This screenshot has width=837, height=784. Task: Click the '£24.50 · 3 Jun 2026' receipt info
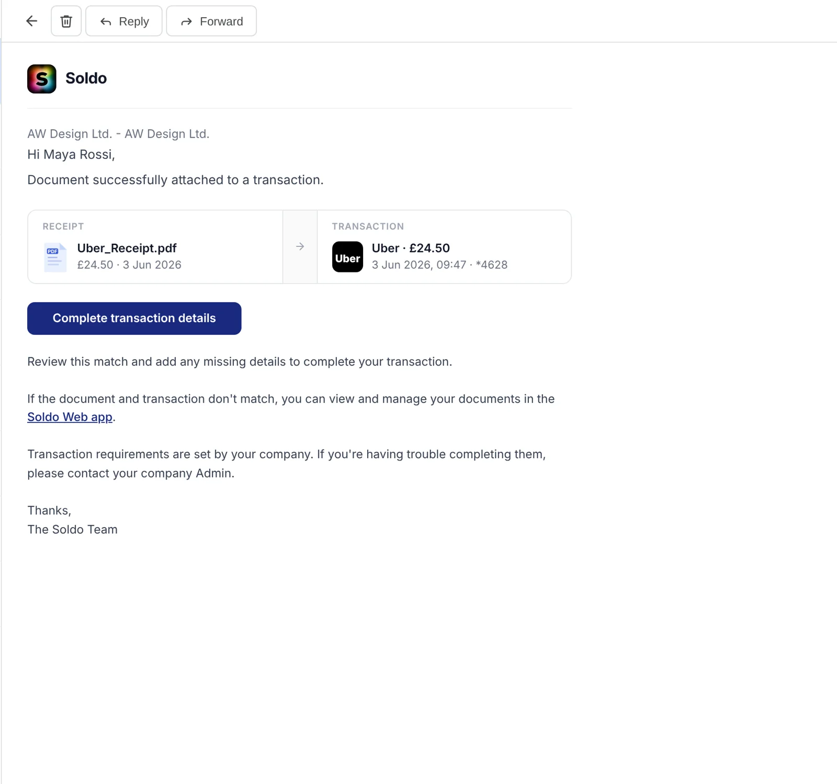click(x=129, y=265)
